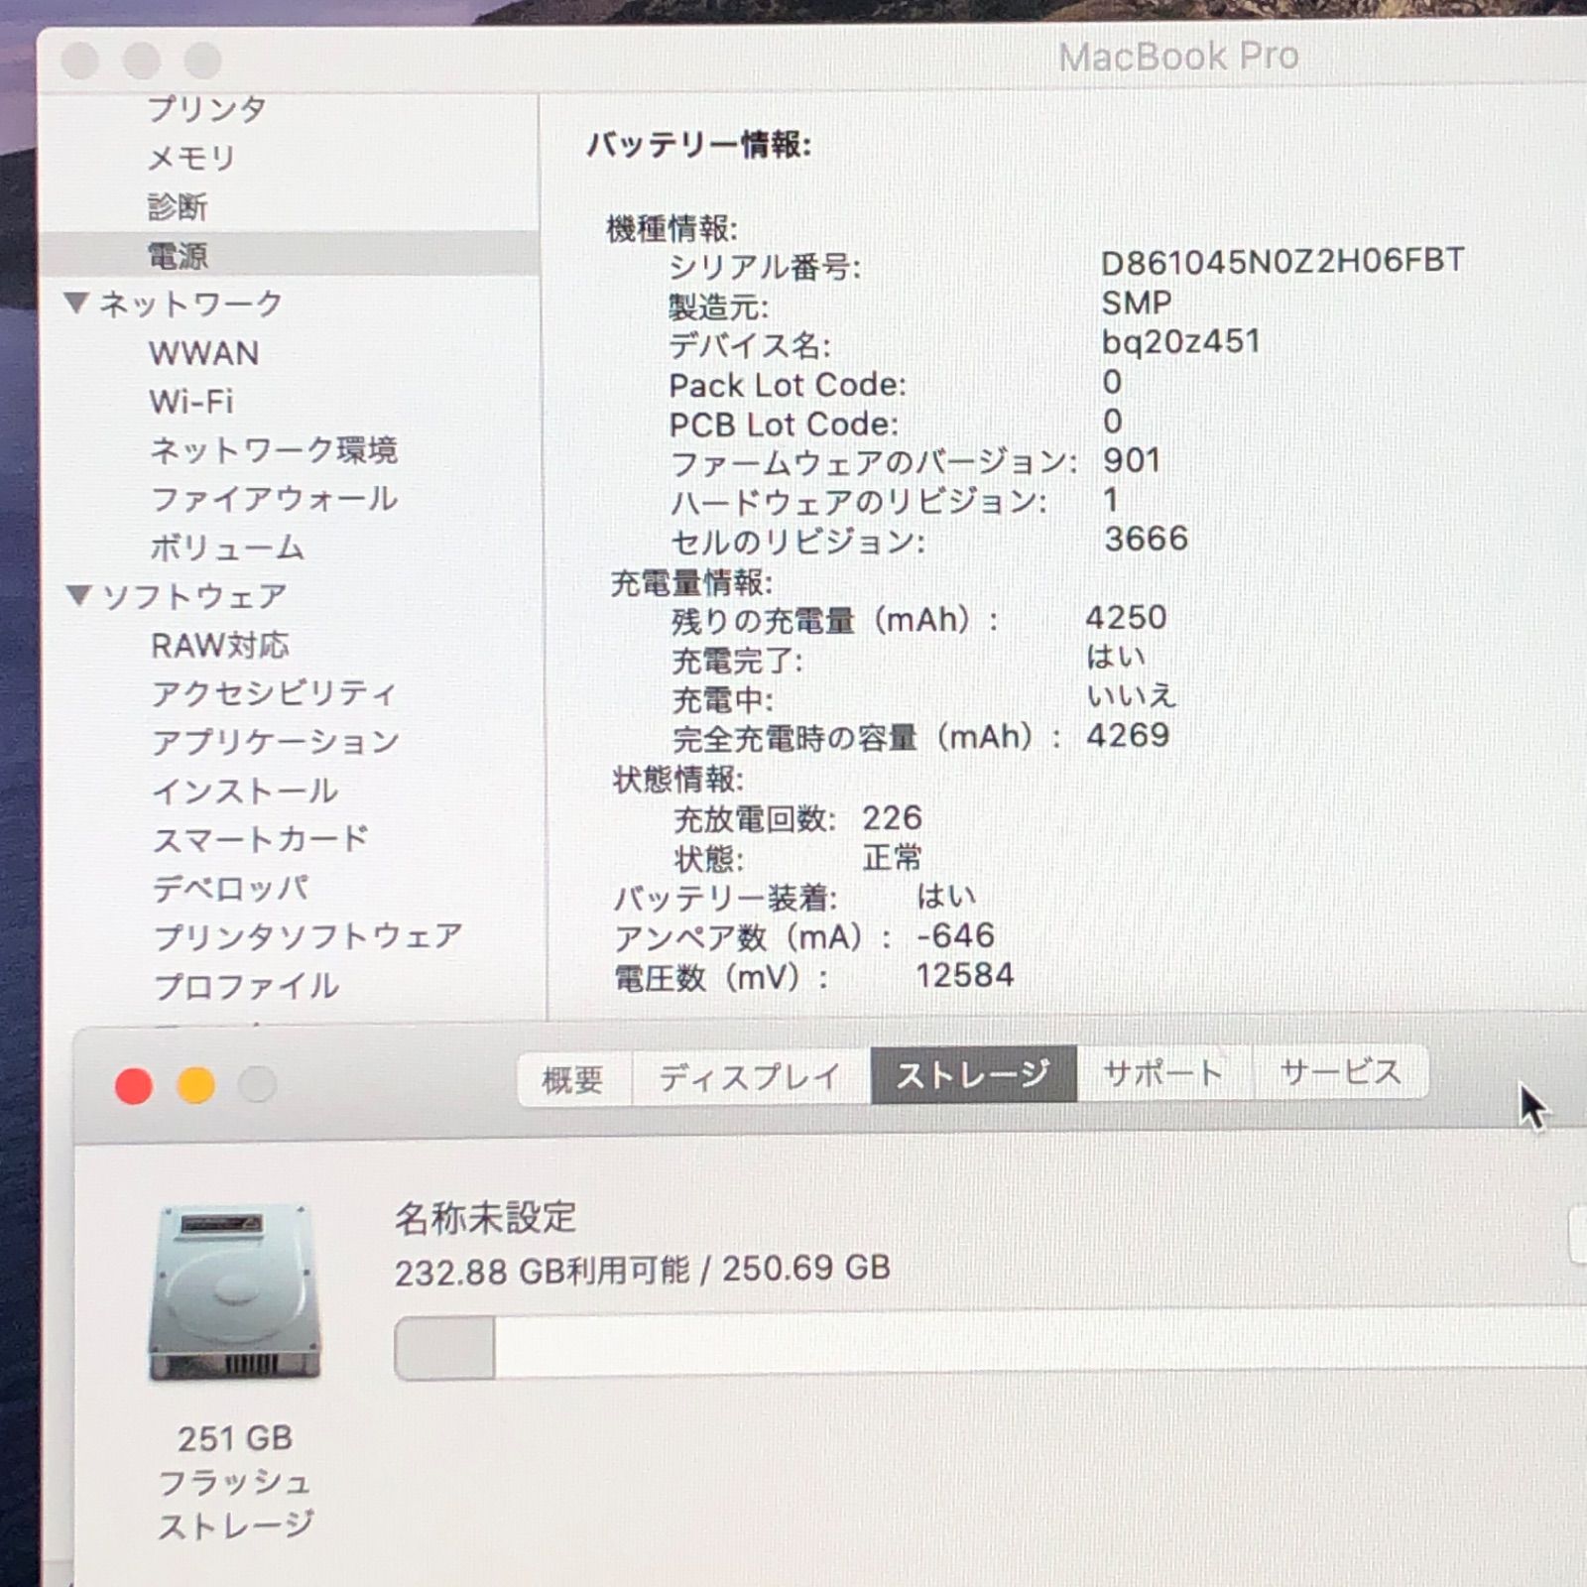Viewport: 1587px width, 1587px height.
Task: Select WWAN under ネットワーク
Action: (x=203, y=353)
